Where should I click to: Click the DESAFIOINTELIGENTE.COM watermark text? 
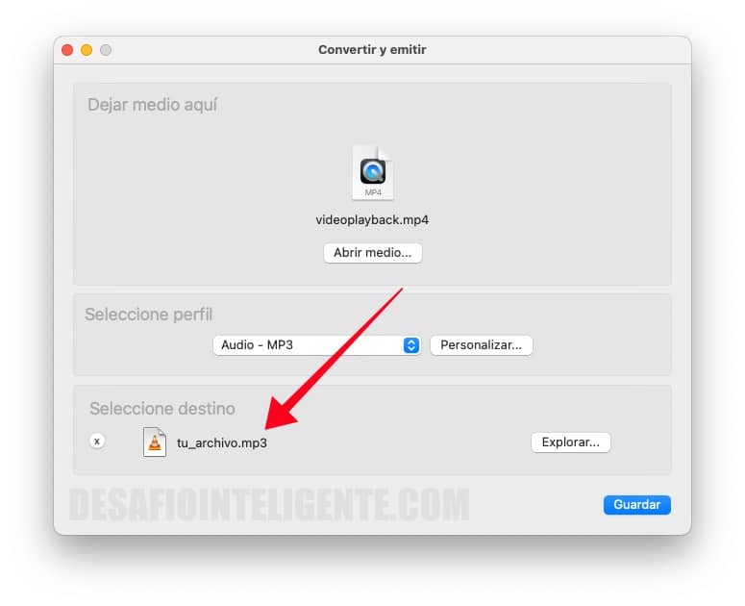click(x=269, y=504)
